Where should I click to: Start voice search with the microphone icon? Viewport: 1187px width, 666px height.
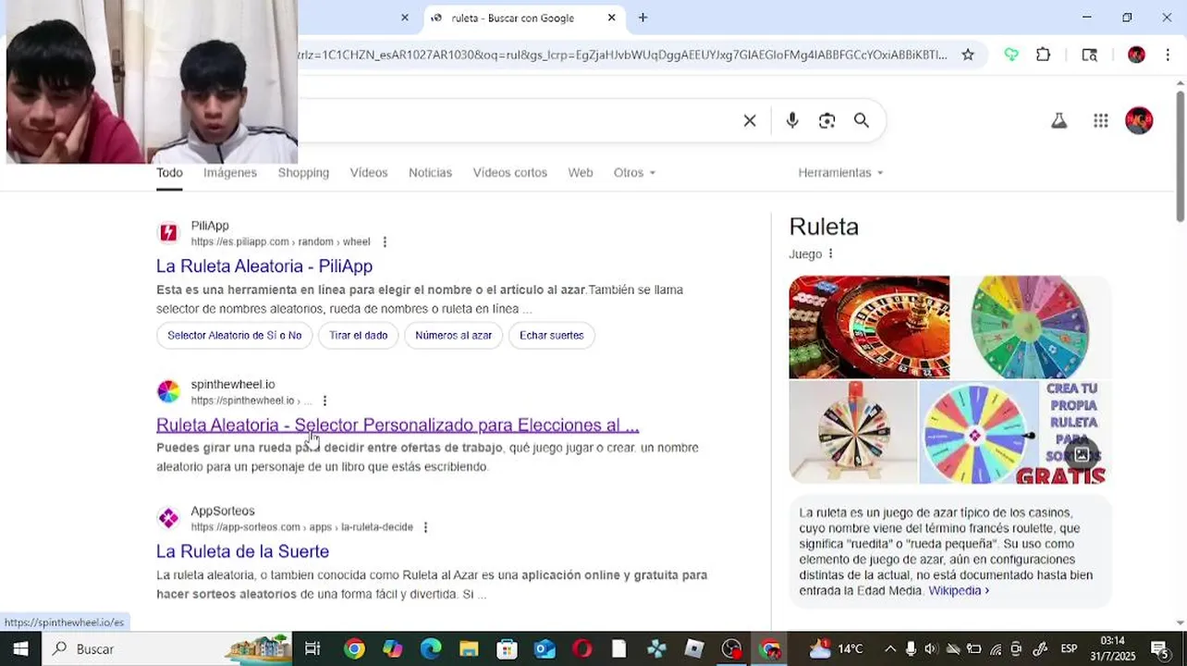pyautogui.click(x=792, y=121)
